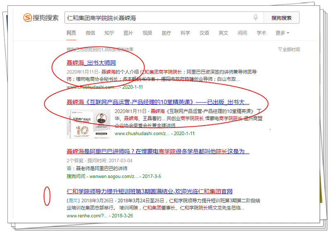Image resolution: width=331 pixels, height=232 pixels.
Task: Click the microphone voice search icon
Action: pos(256,18)
